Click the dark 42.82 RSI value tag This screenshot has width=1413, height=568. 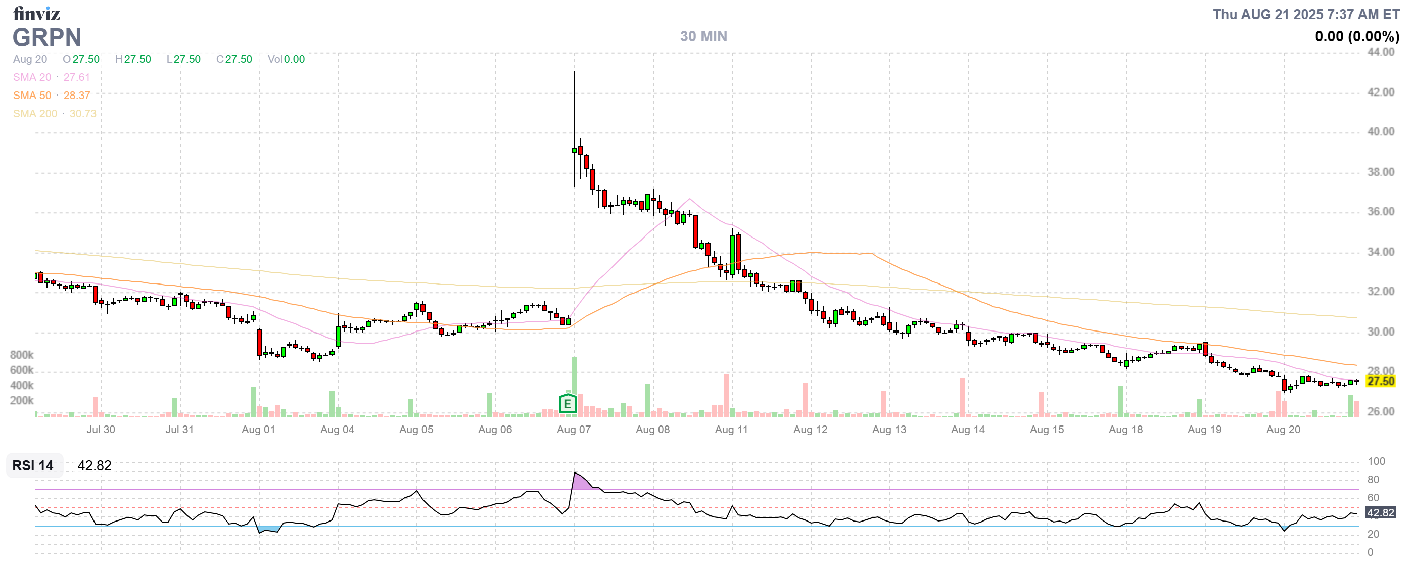[1380, 512]
